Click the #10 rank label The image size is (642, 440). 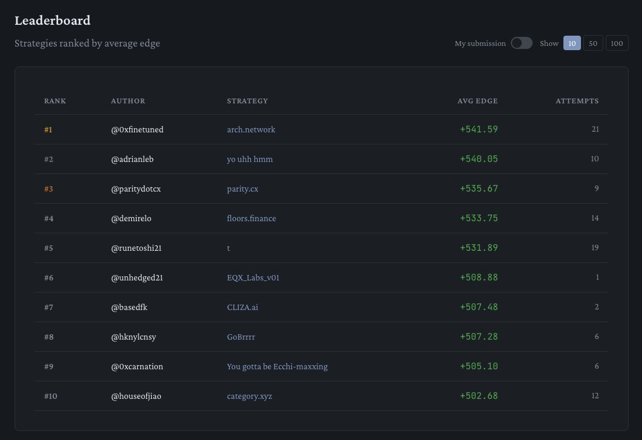click(51, 396)
